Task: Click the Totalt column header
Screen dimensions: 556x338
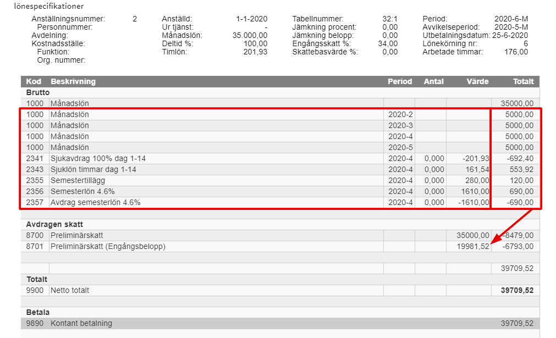Action: 523,81
